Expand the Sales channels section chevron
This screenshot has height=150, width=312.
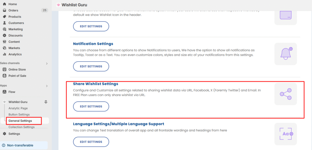[47, 64]
